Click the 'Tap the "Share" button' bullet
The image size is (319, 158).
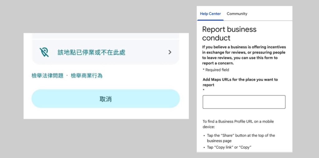pos(241,138)
